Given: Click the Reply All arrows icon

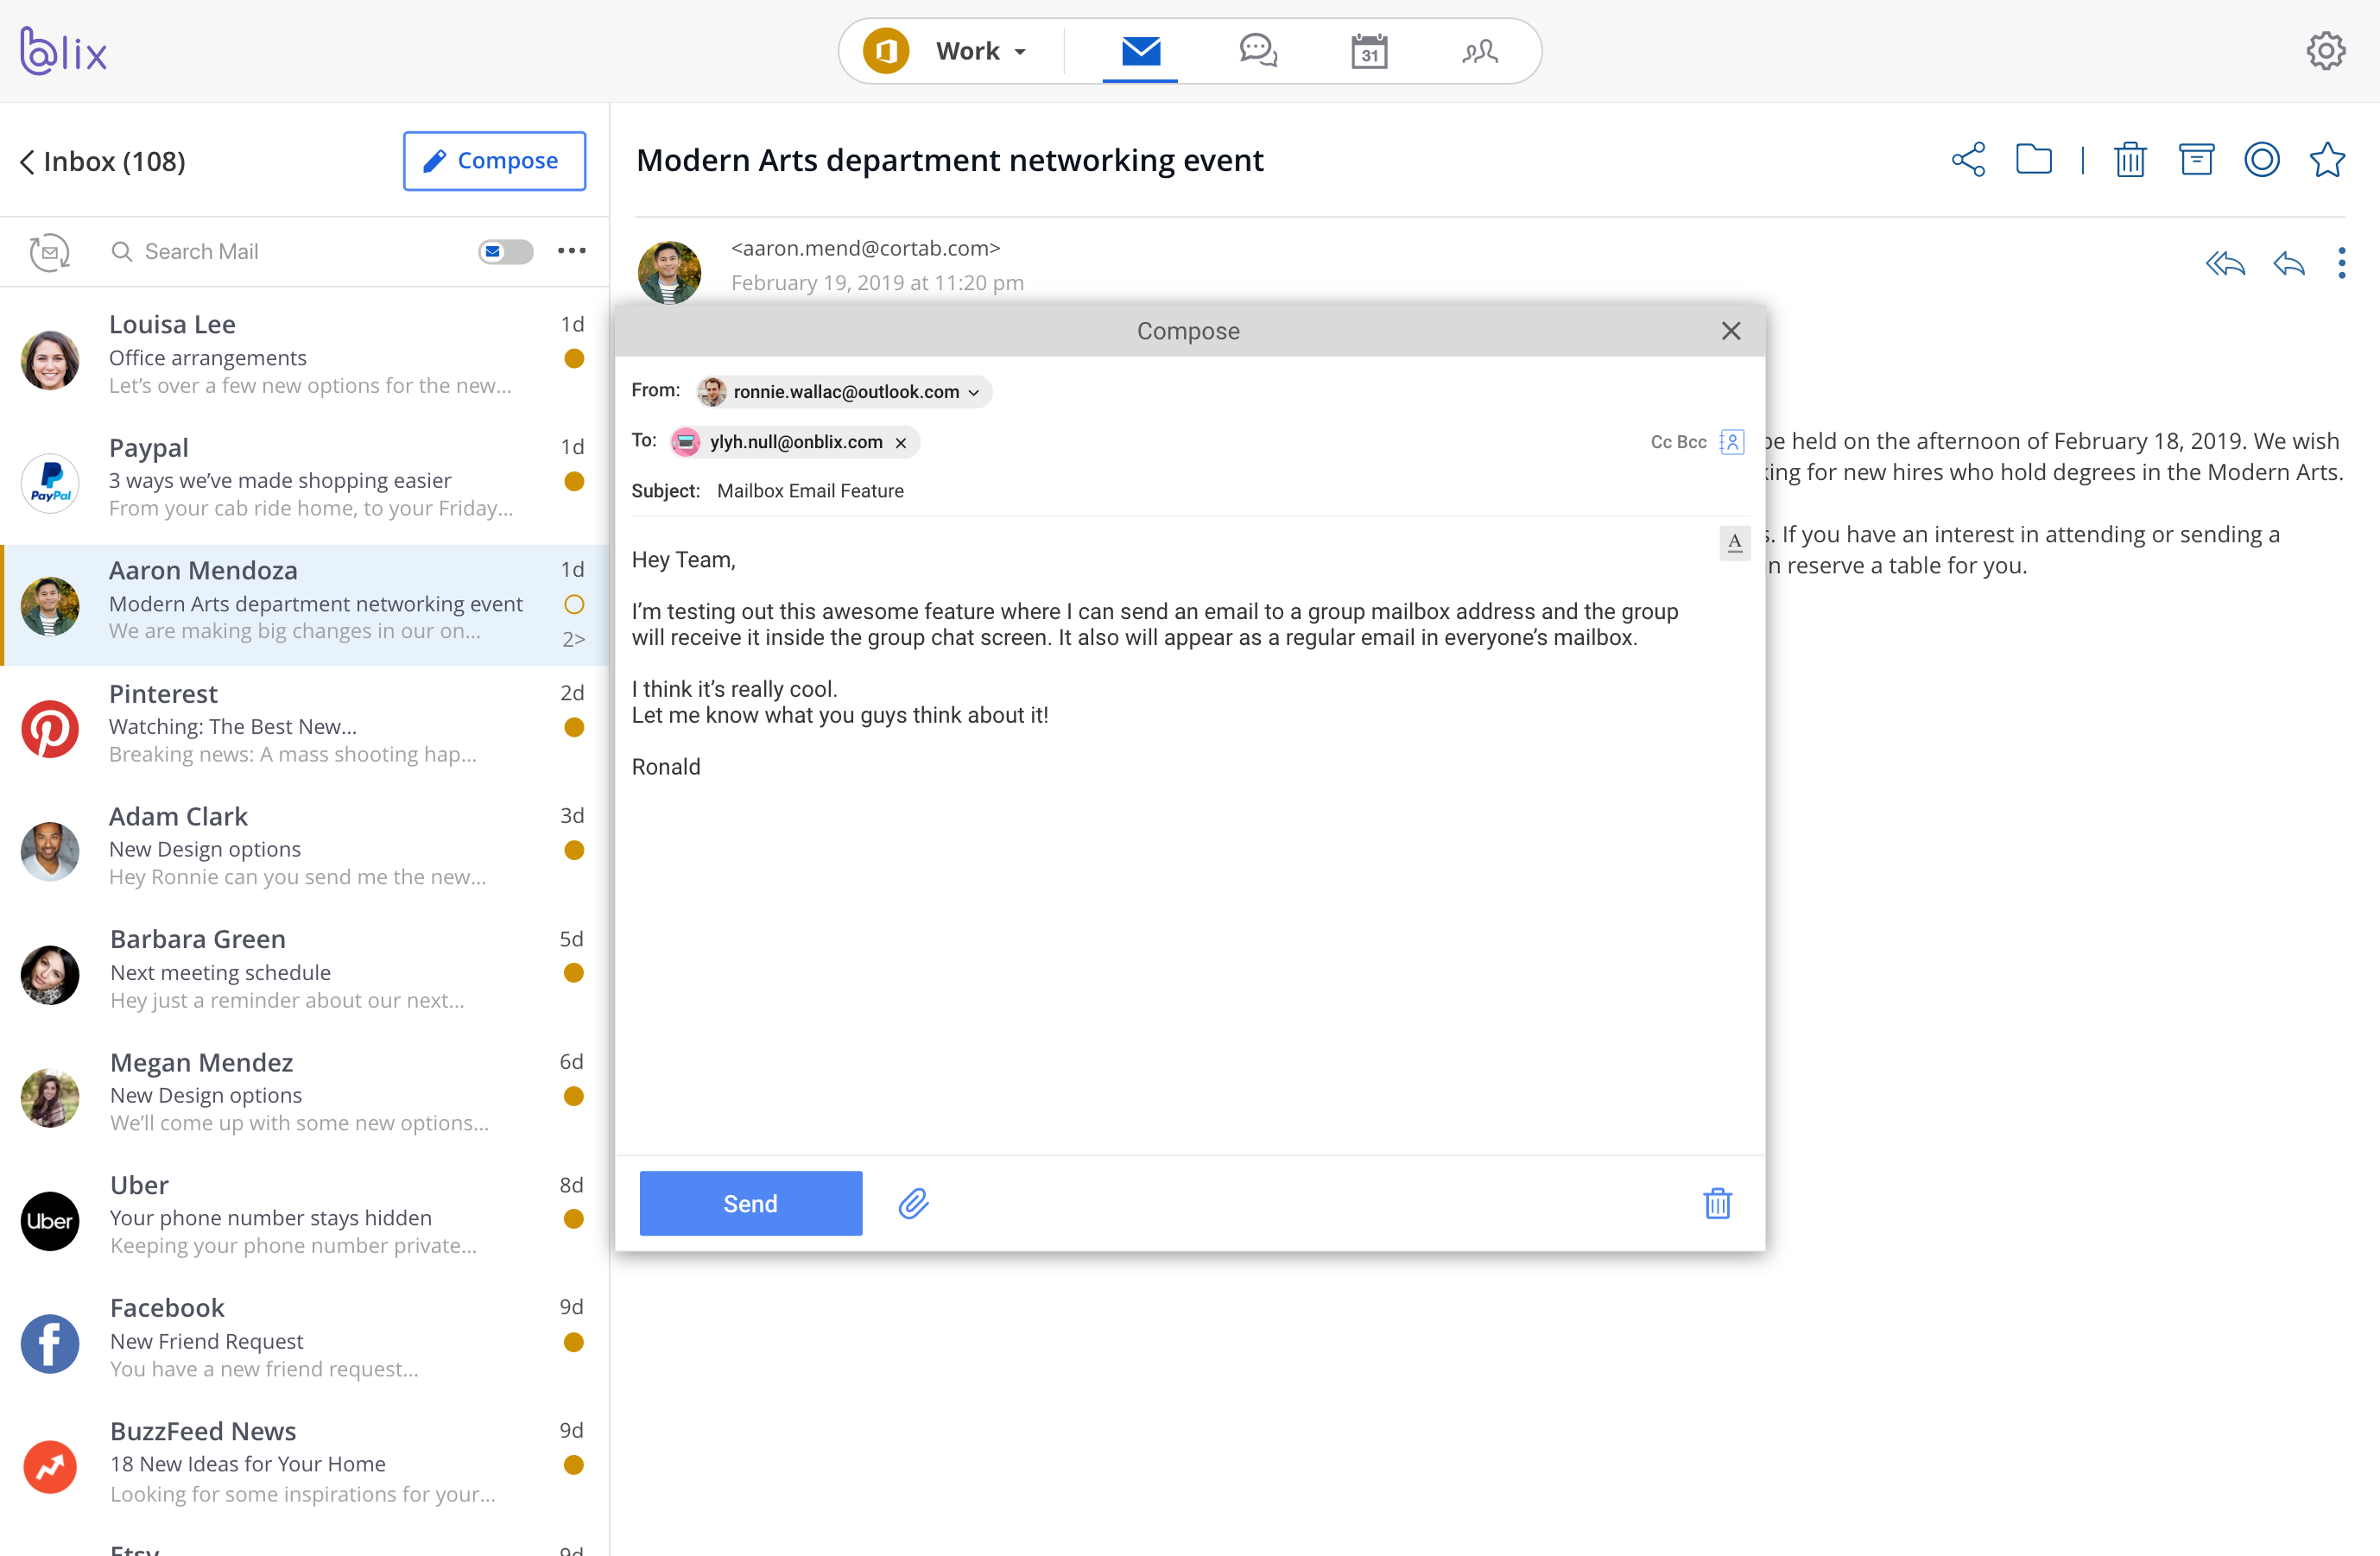Looking at the screenshot, I should (2225, 263).
